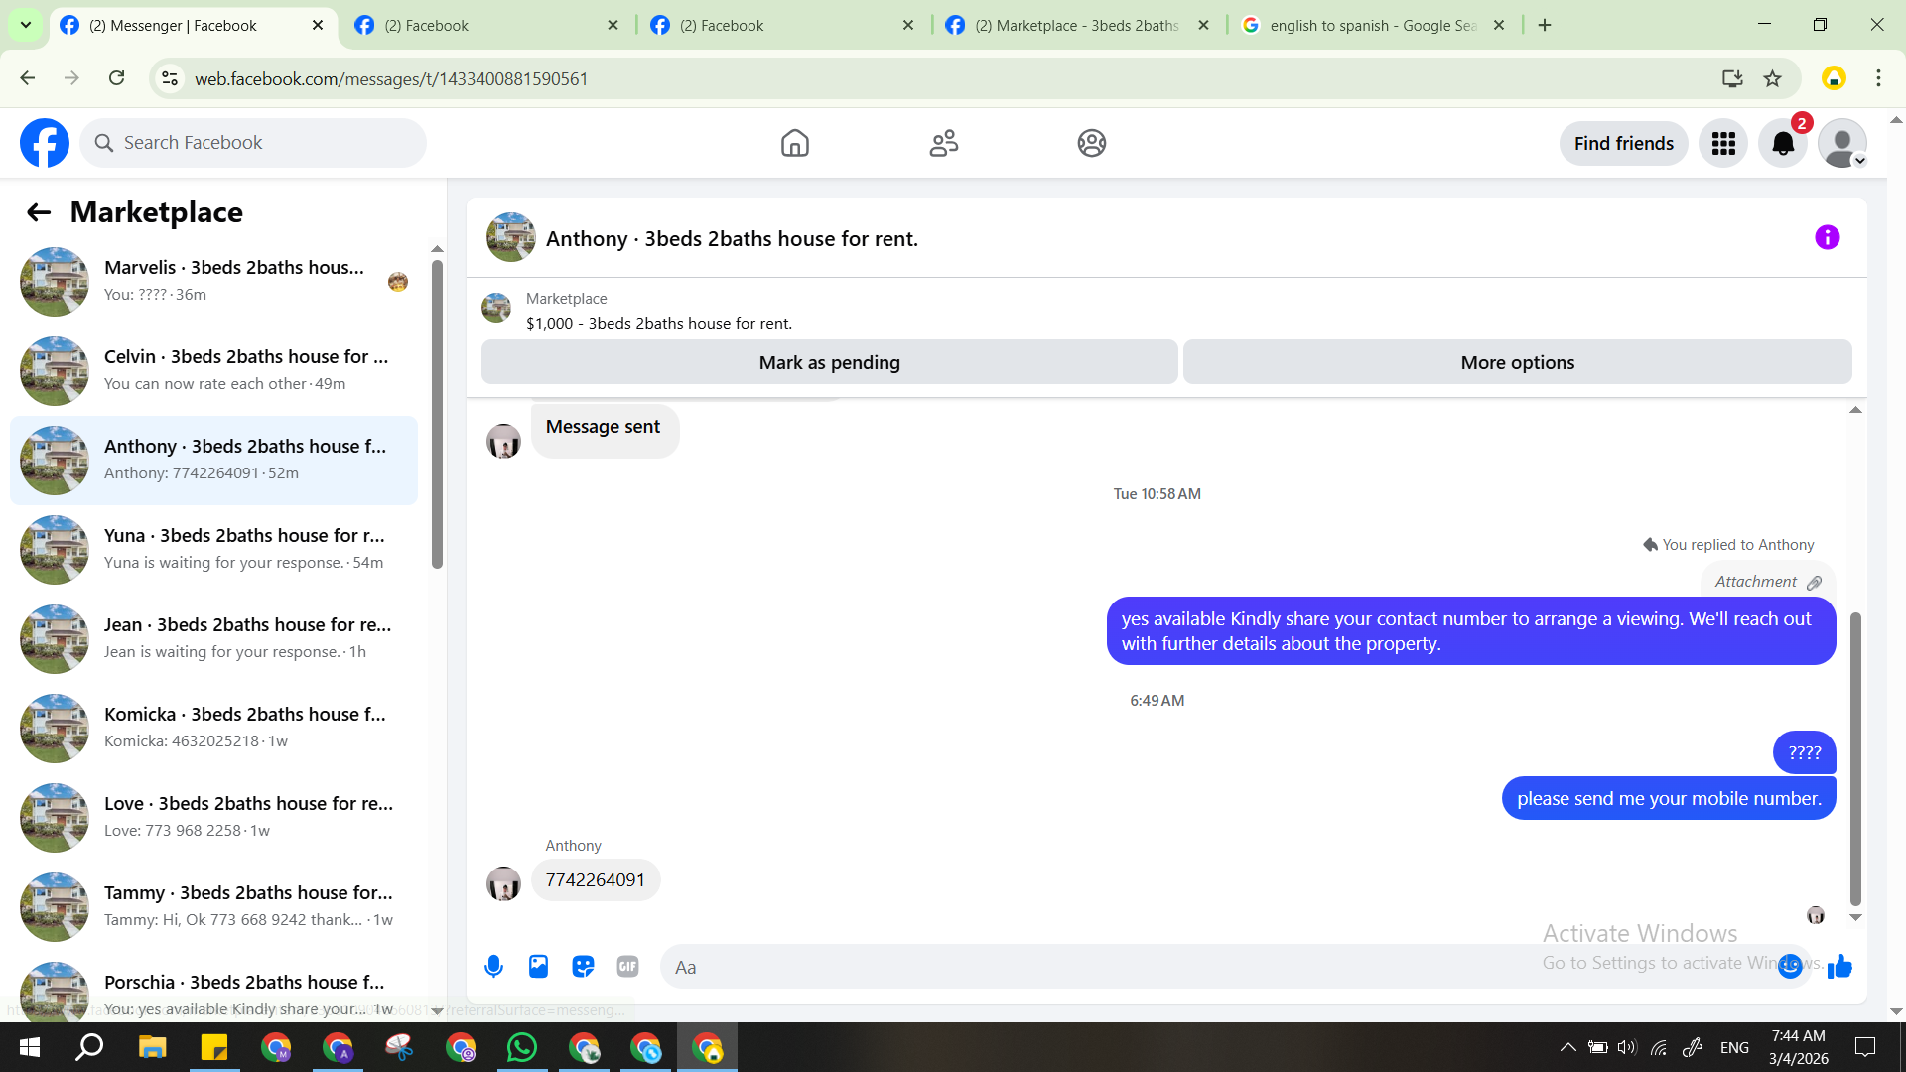The height and width of the screenshot is (1072, 1906).
Task: Open the sticker picker icon
Action: (583, 966)
